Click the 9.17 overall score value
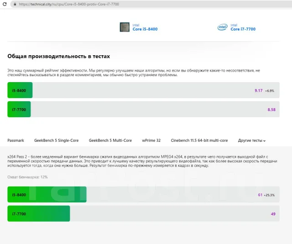This screenshot has width=292, height=244. coord(259,91)
